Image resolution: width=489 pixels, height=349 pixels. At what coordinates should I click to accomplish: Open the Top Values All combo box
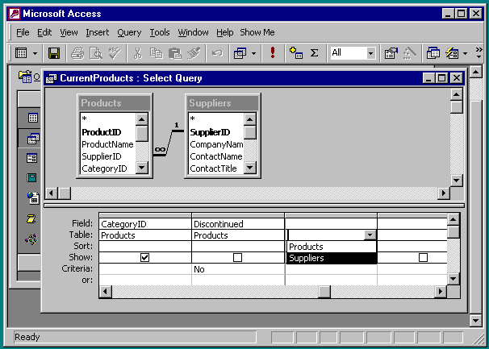tap(353, 53)
